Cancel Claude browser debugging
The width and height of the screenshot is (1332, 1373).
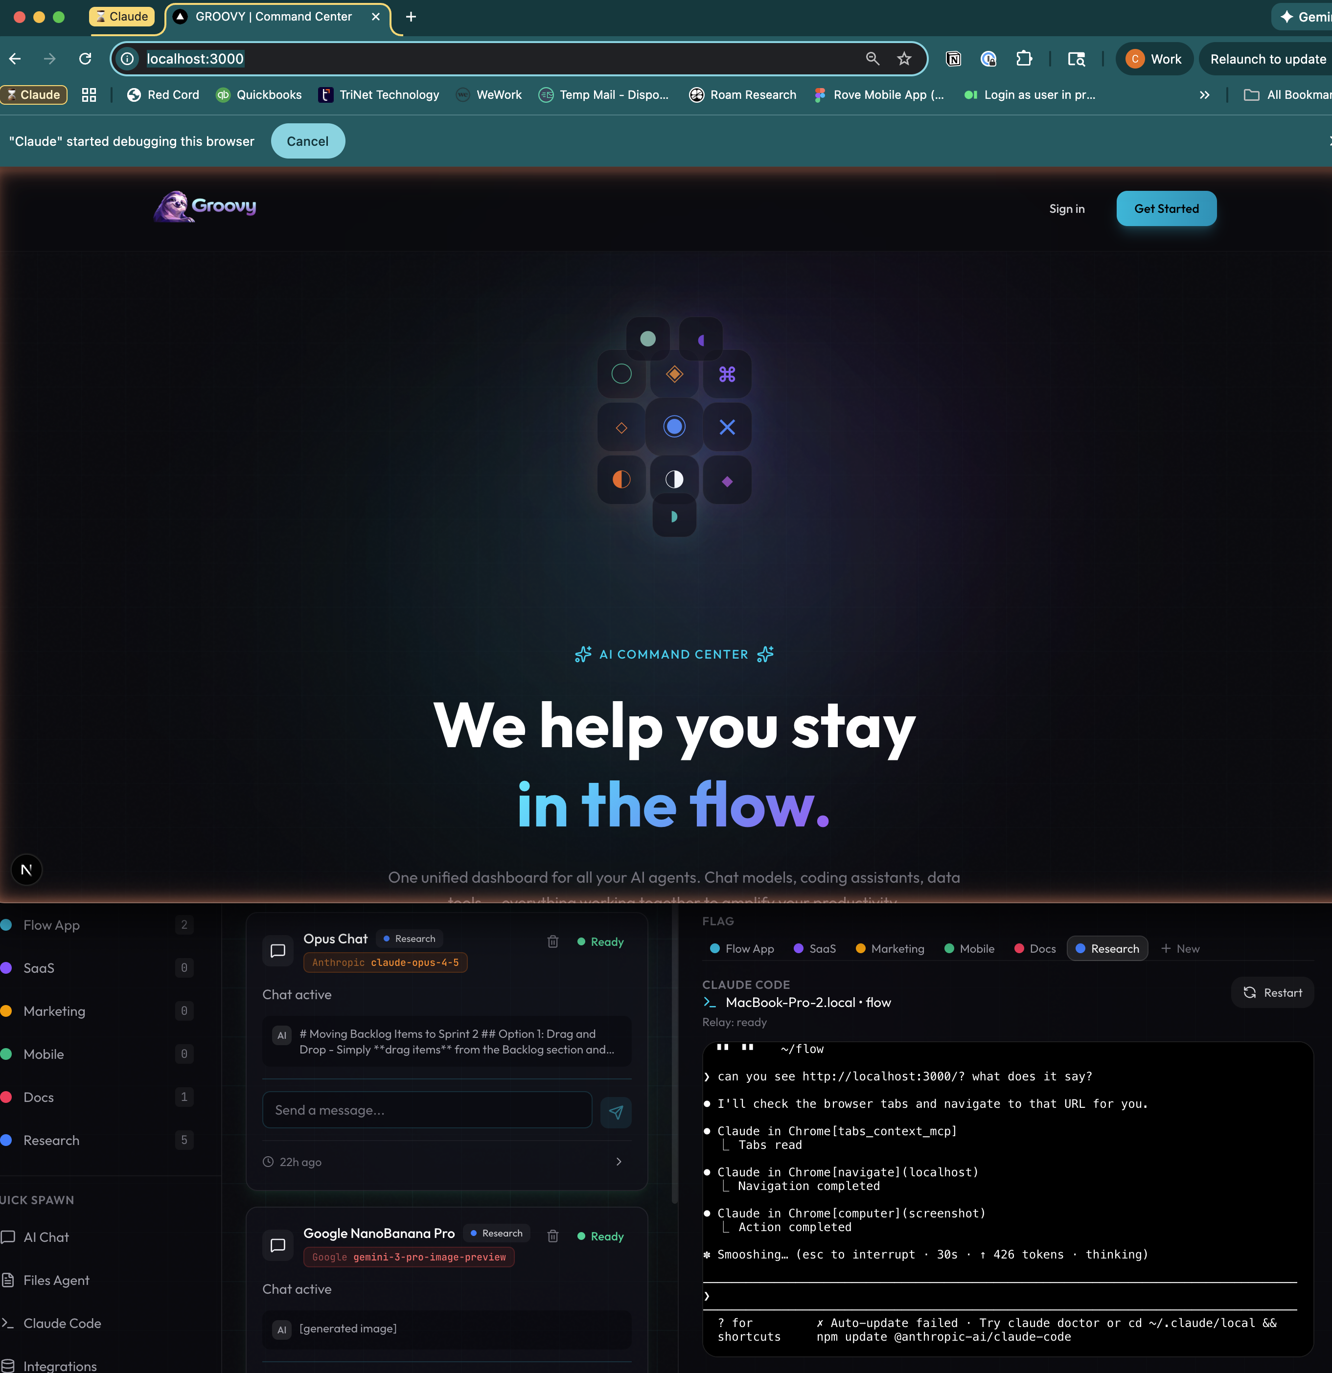click(x=308, y=141)
